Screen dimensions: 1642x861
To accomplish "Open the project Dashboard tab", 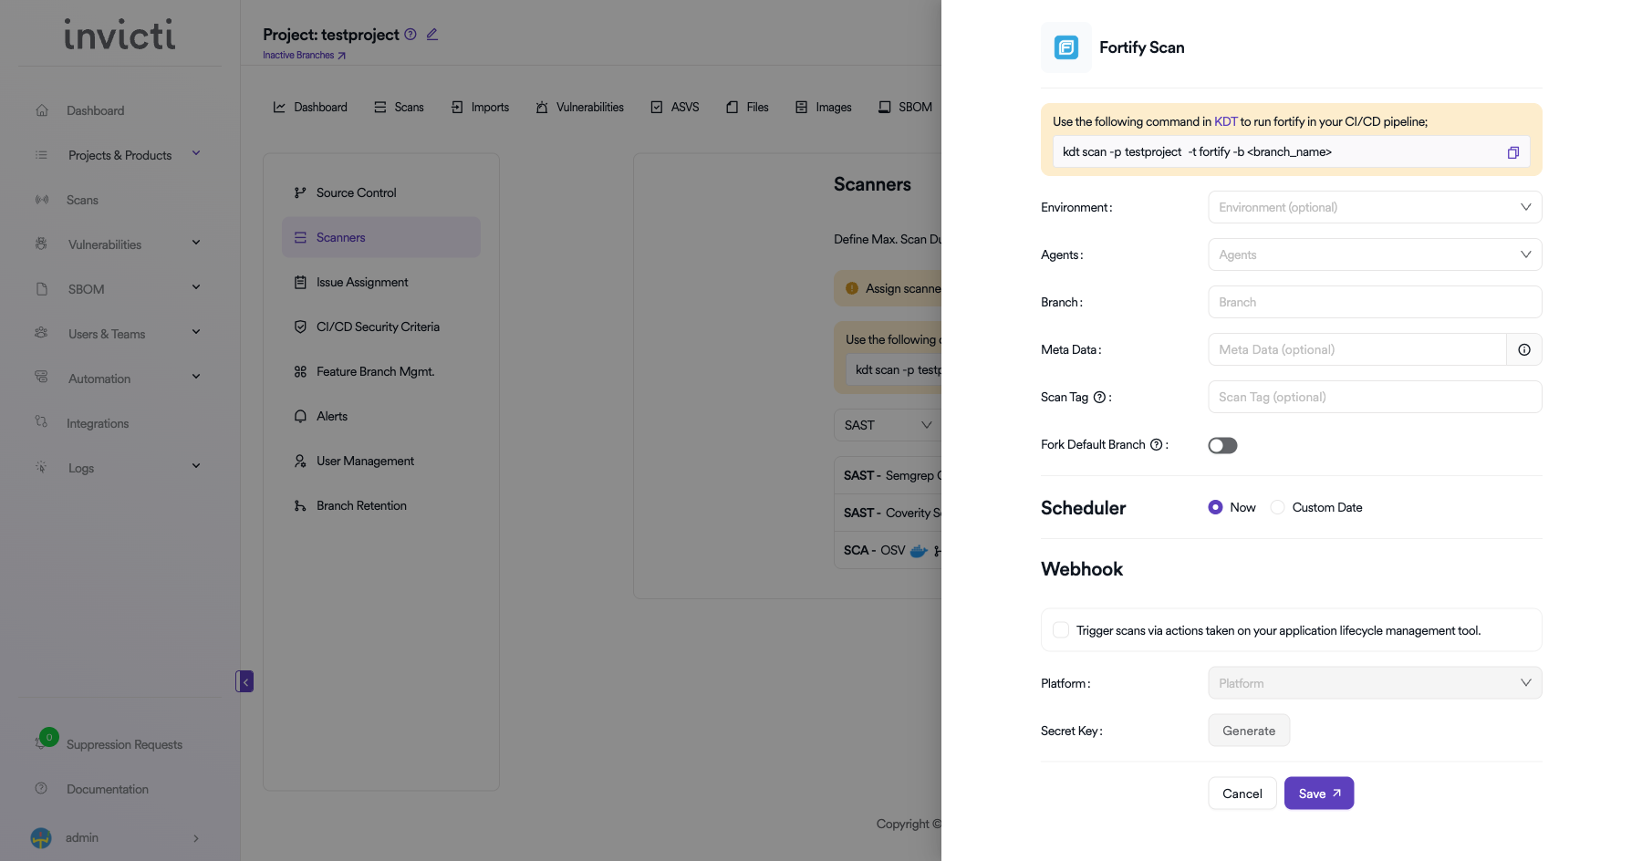I will click(x=310, y=107).
